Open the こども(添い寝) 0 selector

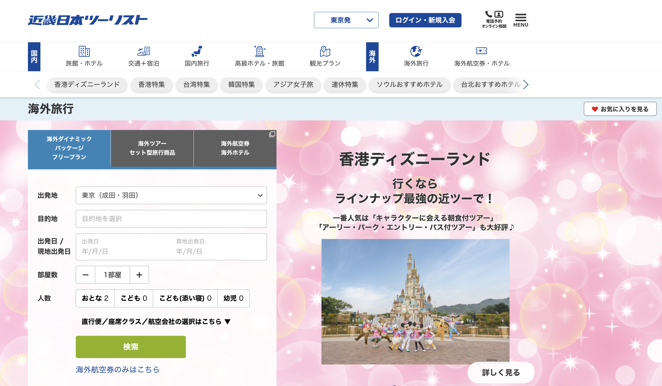185,298
